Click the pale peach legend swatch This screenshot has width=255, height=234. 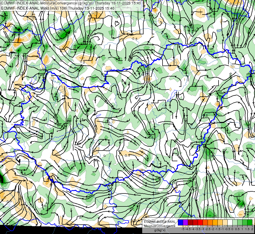pyautogui.click(x=225, y=222)
